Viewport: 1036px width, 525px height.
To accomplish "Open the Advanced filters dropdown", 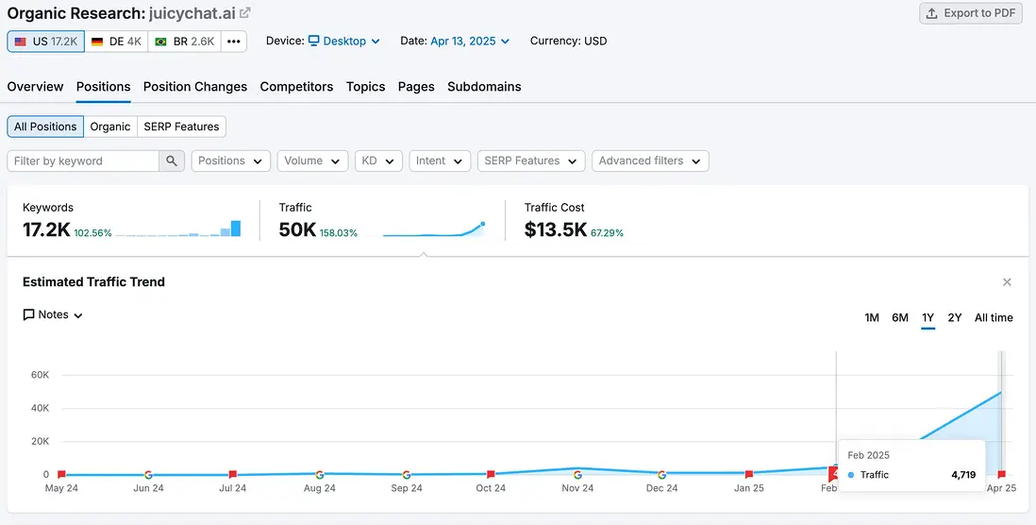I will click(650, 161).
